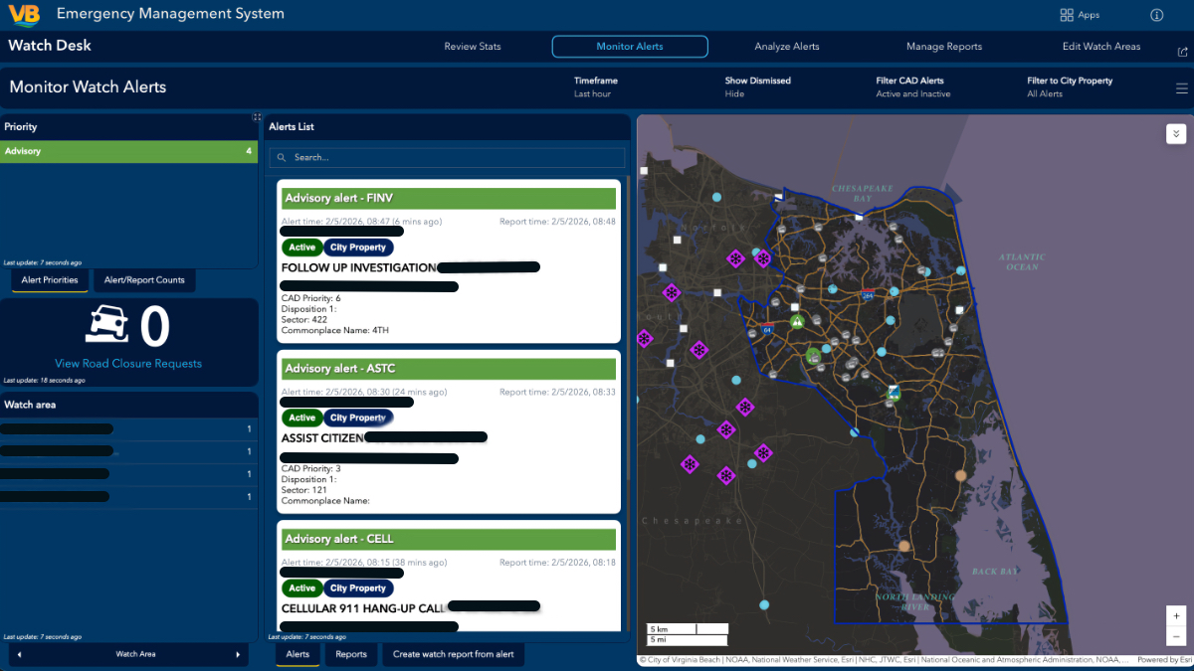Open View Road Closure Requests
Screen dimensions: 1194x671
(127, 364)
